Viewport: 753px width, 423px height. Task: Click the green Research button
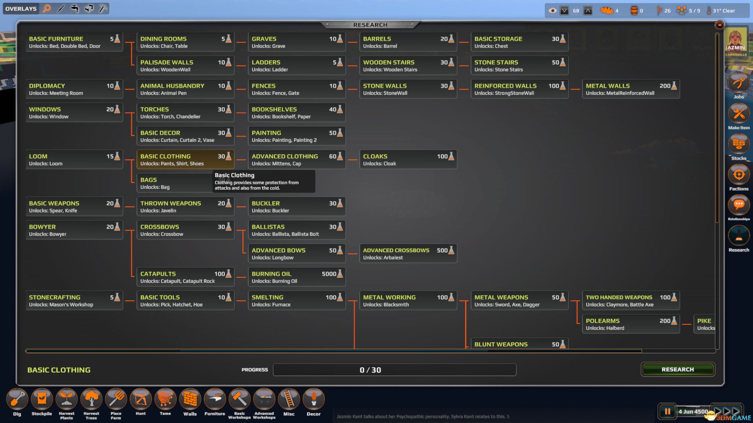pos(677,369)
